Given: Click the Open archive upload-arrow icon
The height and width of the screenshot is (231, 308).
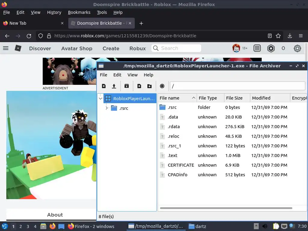Looking at the screenshot, I should click(x=114, y=86).
